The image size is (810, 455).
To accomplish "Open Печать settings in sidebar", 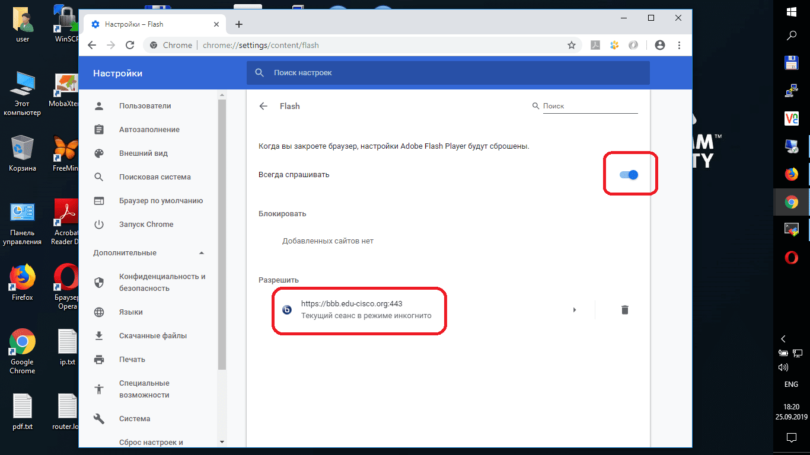I will point(132,360).
